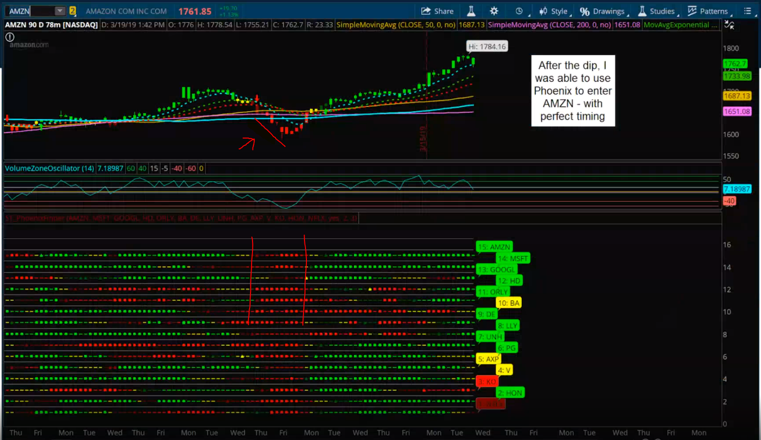Image resolution: width=761 pixels, height=440 pixels.
Task: Open the Style menu
Action: [x=559, y=11]
